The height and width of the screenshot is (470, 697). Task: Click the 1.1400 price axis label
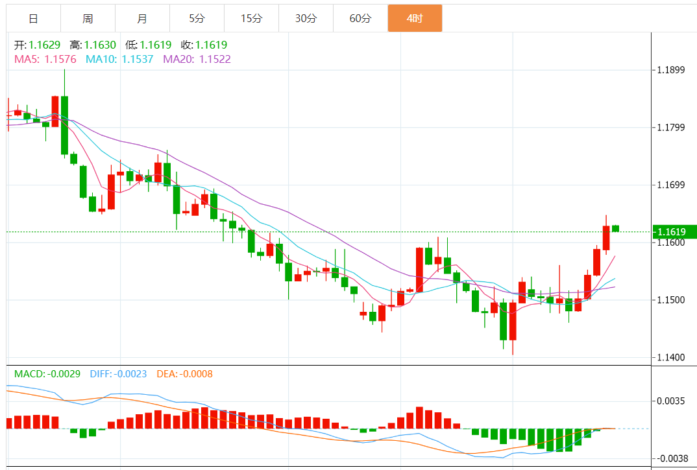point(671,358)
